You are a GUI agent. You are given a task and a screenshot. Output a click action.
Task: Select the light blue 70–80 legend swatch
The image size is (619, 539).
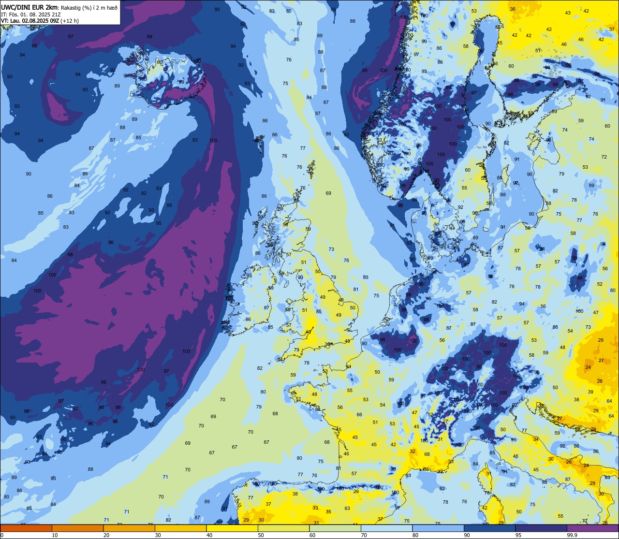[x=386, y=528]
